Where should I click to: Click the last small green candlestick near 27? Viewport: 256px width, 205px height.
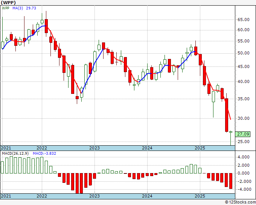point(231,132)
